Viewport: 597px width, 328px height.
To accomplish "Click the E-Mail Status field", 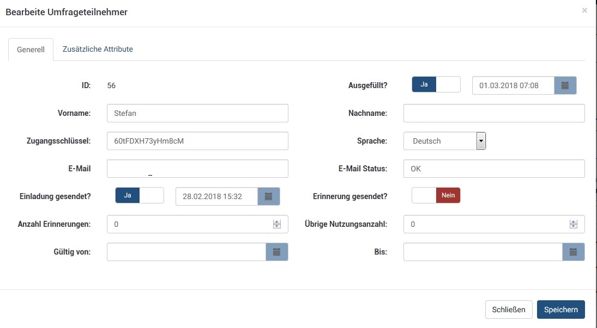I will (493, 169).
